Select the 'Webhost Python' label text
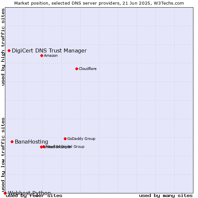This screenshot has height=198, width=198. pos(29,193)
